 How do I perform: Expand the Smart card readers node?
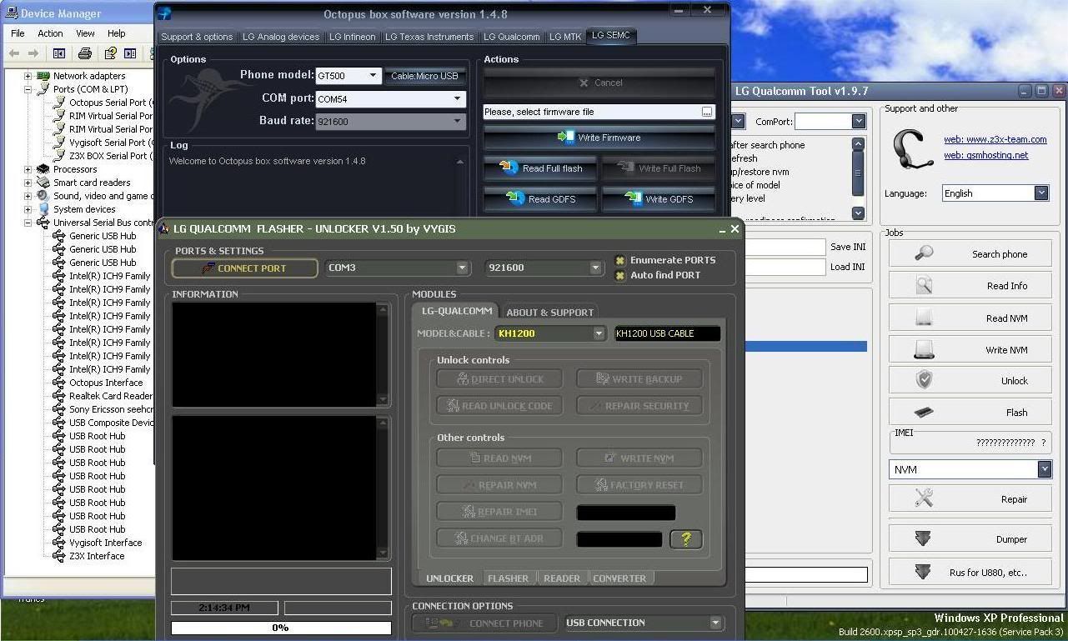click(28, 183)
